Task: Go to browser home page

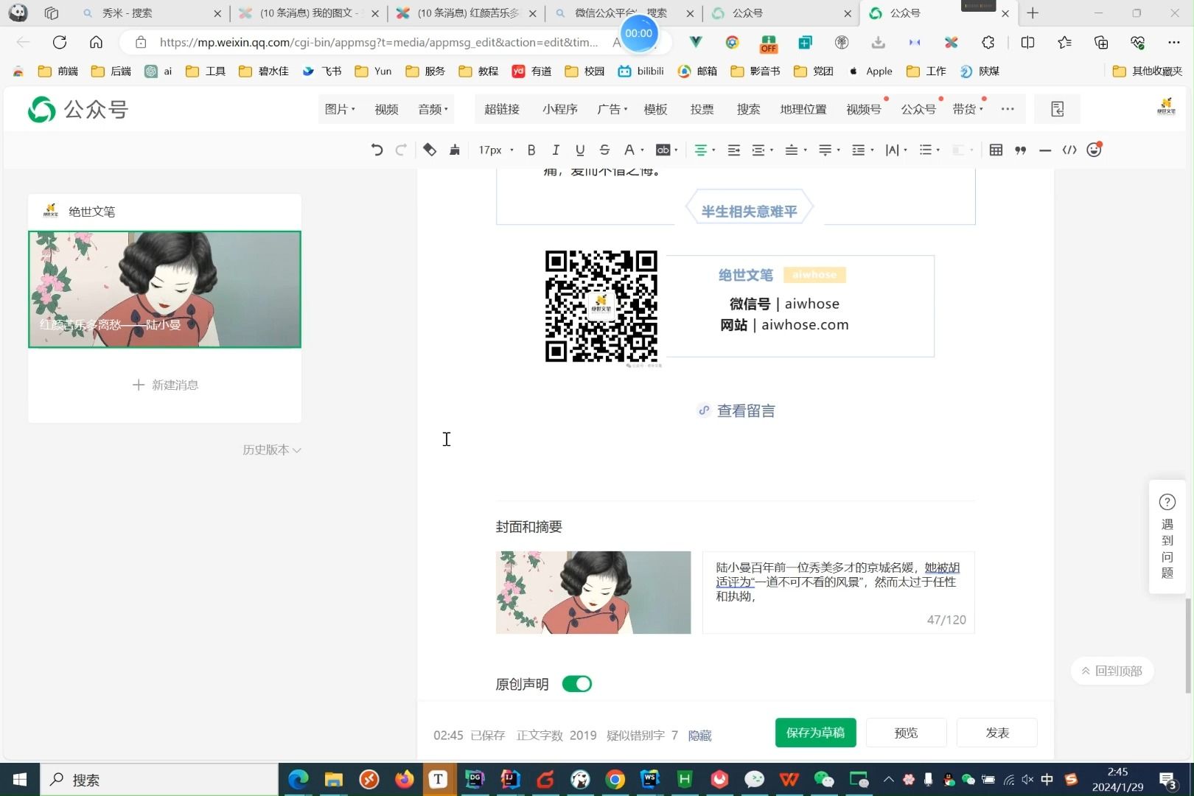Action: (x=96, y=42)
